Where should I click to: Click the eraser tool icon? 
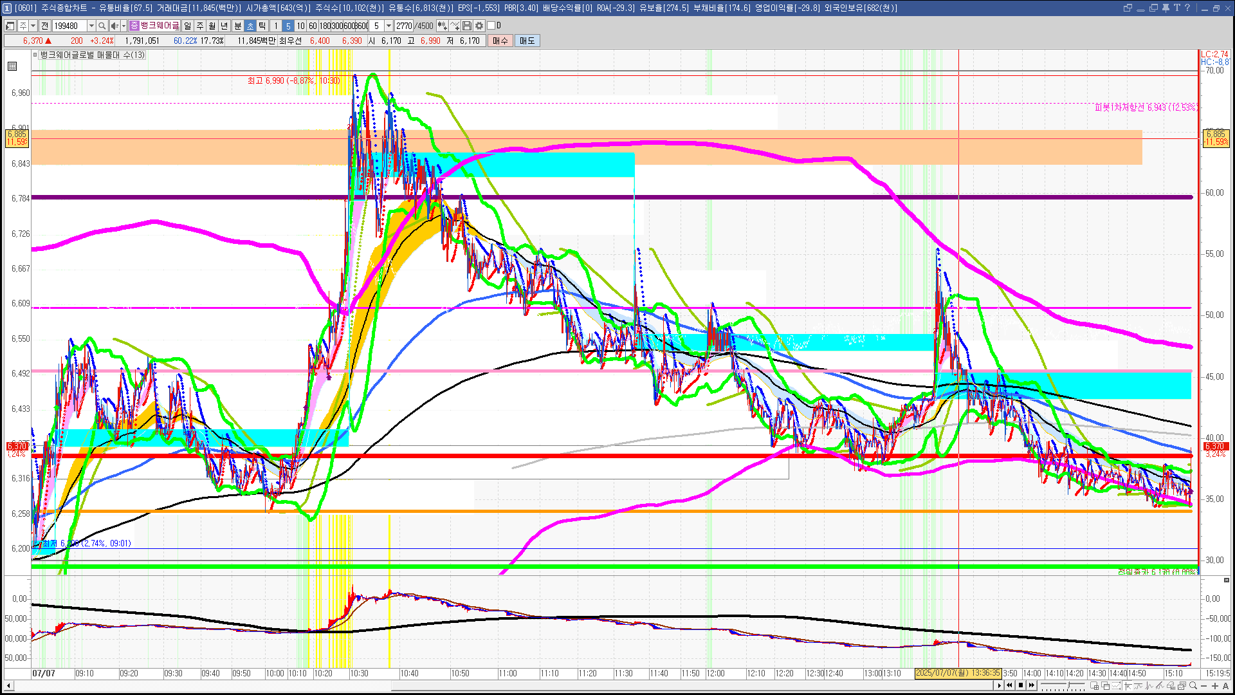[1171, 686]
